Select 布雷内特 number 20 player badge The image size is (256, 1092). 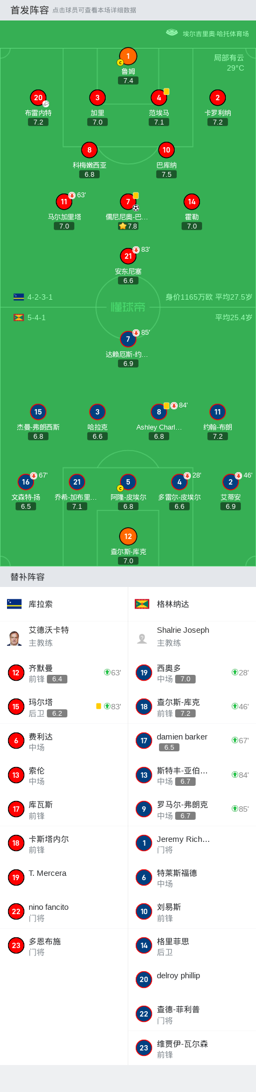(38, 98)
